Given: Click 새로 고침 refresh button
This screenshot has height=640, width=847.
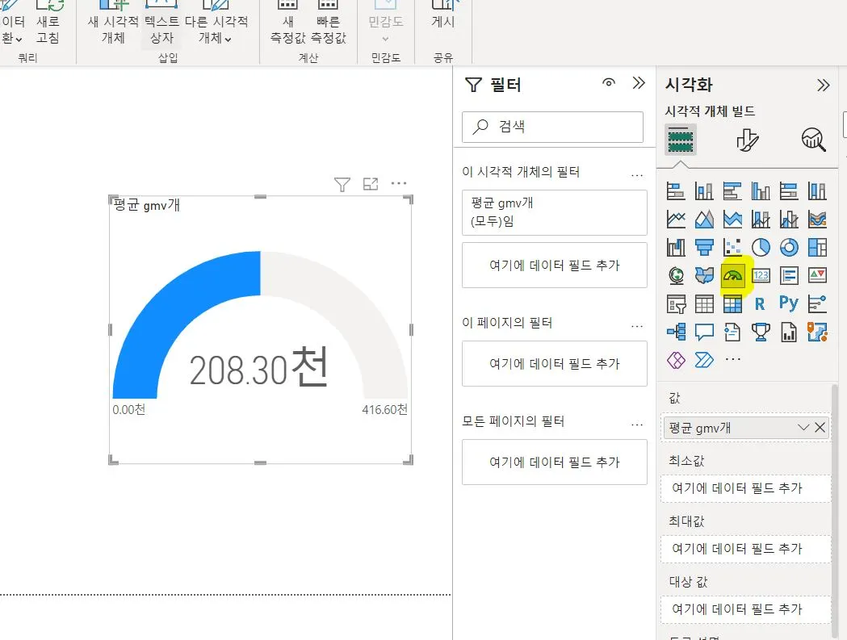Looking at the screenshot, I should pos(48,23).
